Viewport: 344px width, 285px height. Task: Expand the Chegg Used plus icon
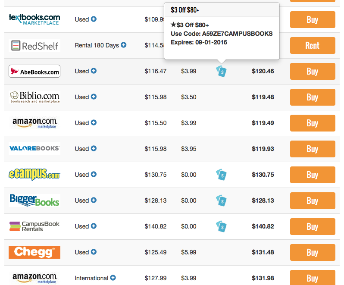pyautogui.click(x=94, y=252)
